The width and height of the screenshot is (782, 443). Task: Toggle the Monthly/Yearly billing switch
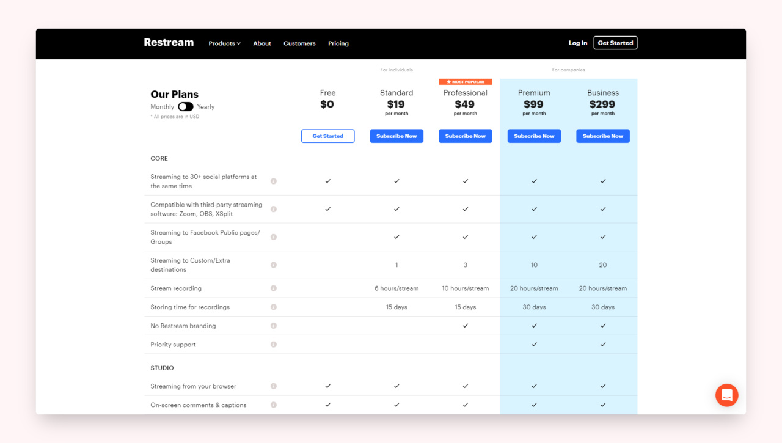186,107
